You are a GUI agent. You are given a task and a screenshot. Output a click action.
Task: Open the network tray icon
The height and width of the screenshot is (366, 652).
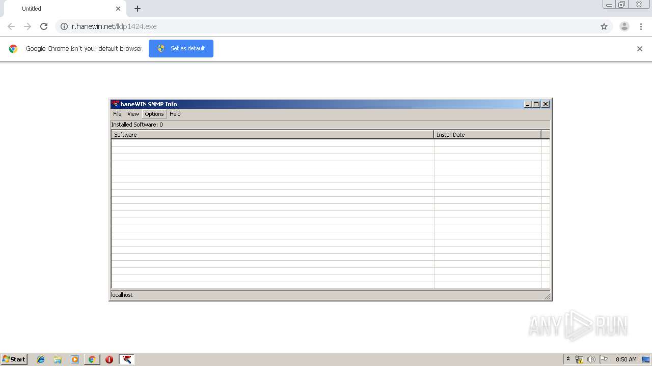(579, 359)
